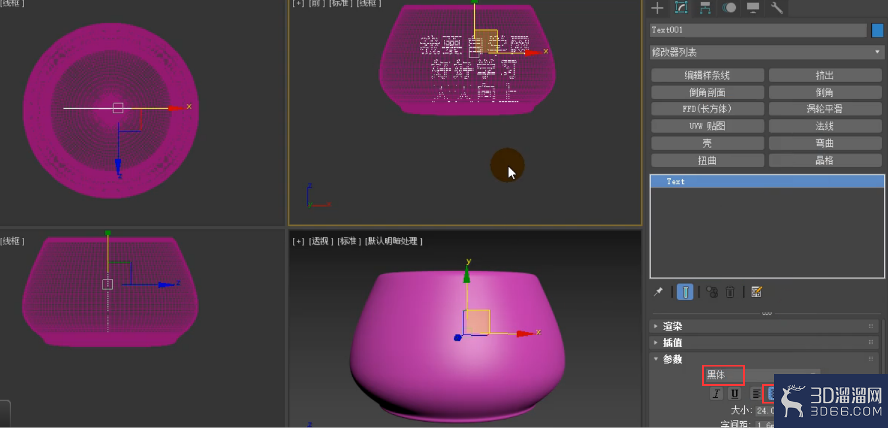Click the Text001 object name field

click(758, 30)
